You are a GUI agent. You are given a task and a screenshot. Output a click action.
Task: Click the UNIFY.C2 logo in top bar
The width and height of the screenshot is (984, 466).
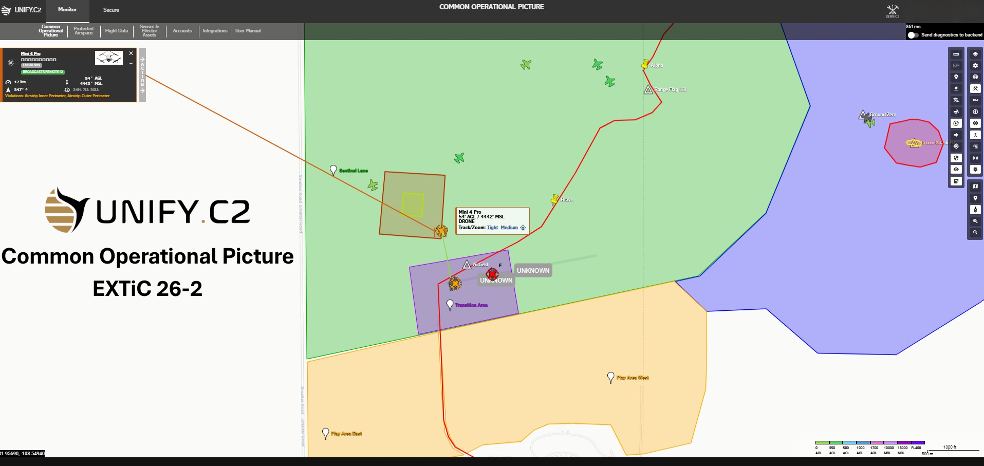click(x=22, y=10)
